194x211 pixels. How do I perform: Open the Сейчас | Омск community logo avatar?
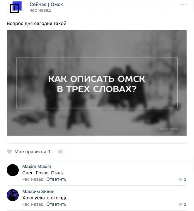click(x=16, y=7)
